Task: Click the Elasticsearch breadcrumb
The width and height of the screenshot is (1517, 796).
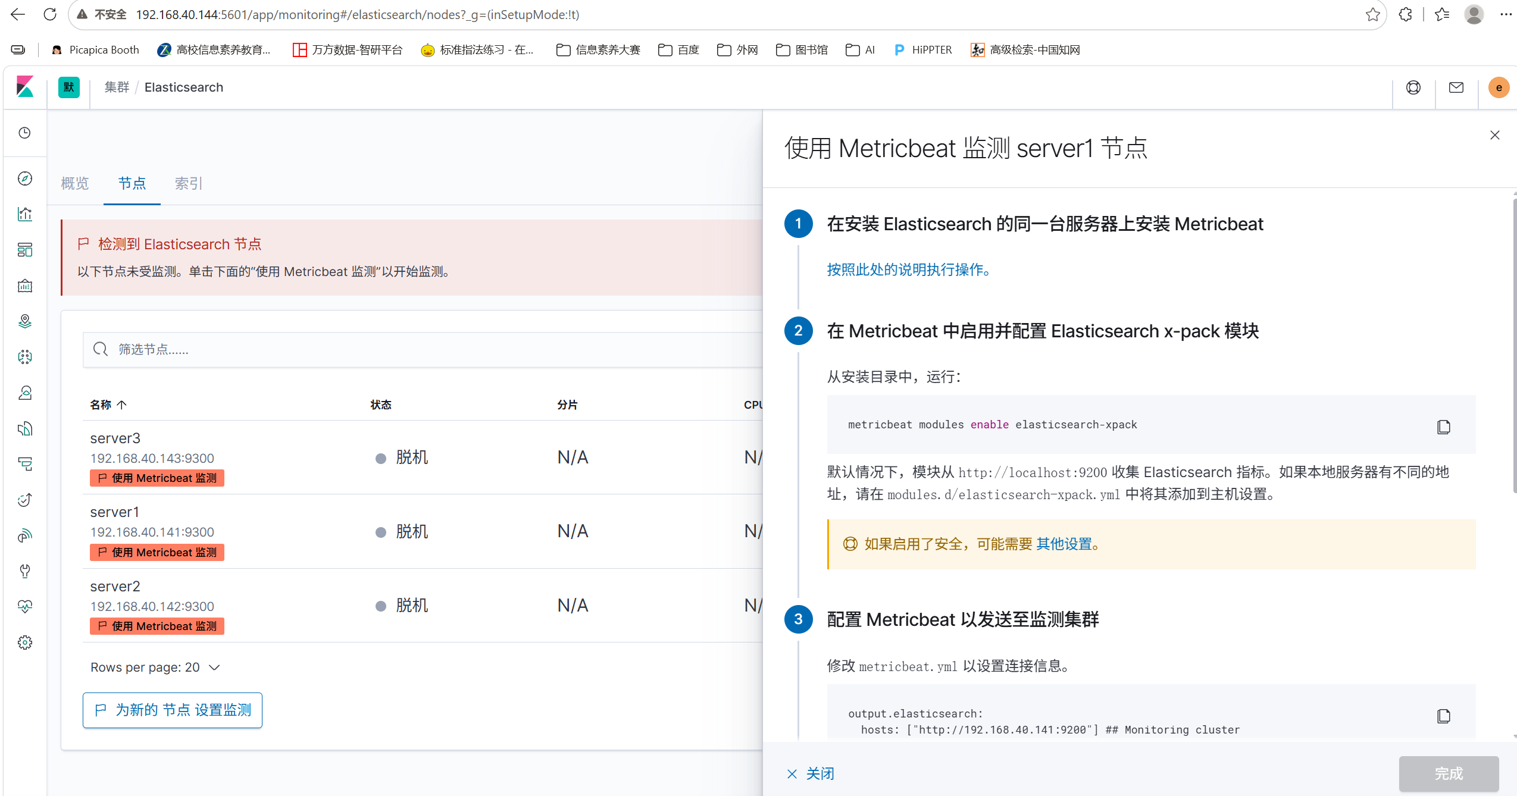Action: point(184,87)
